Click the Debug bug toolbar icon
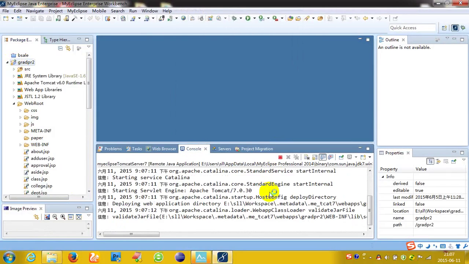The height and width of the screenshot is (264, 469). [x=234, y=18]
